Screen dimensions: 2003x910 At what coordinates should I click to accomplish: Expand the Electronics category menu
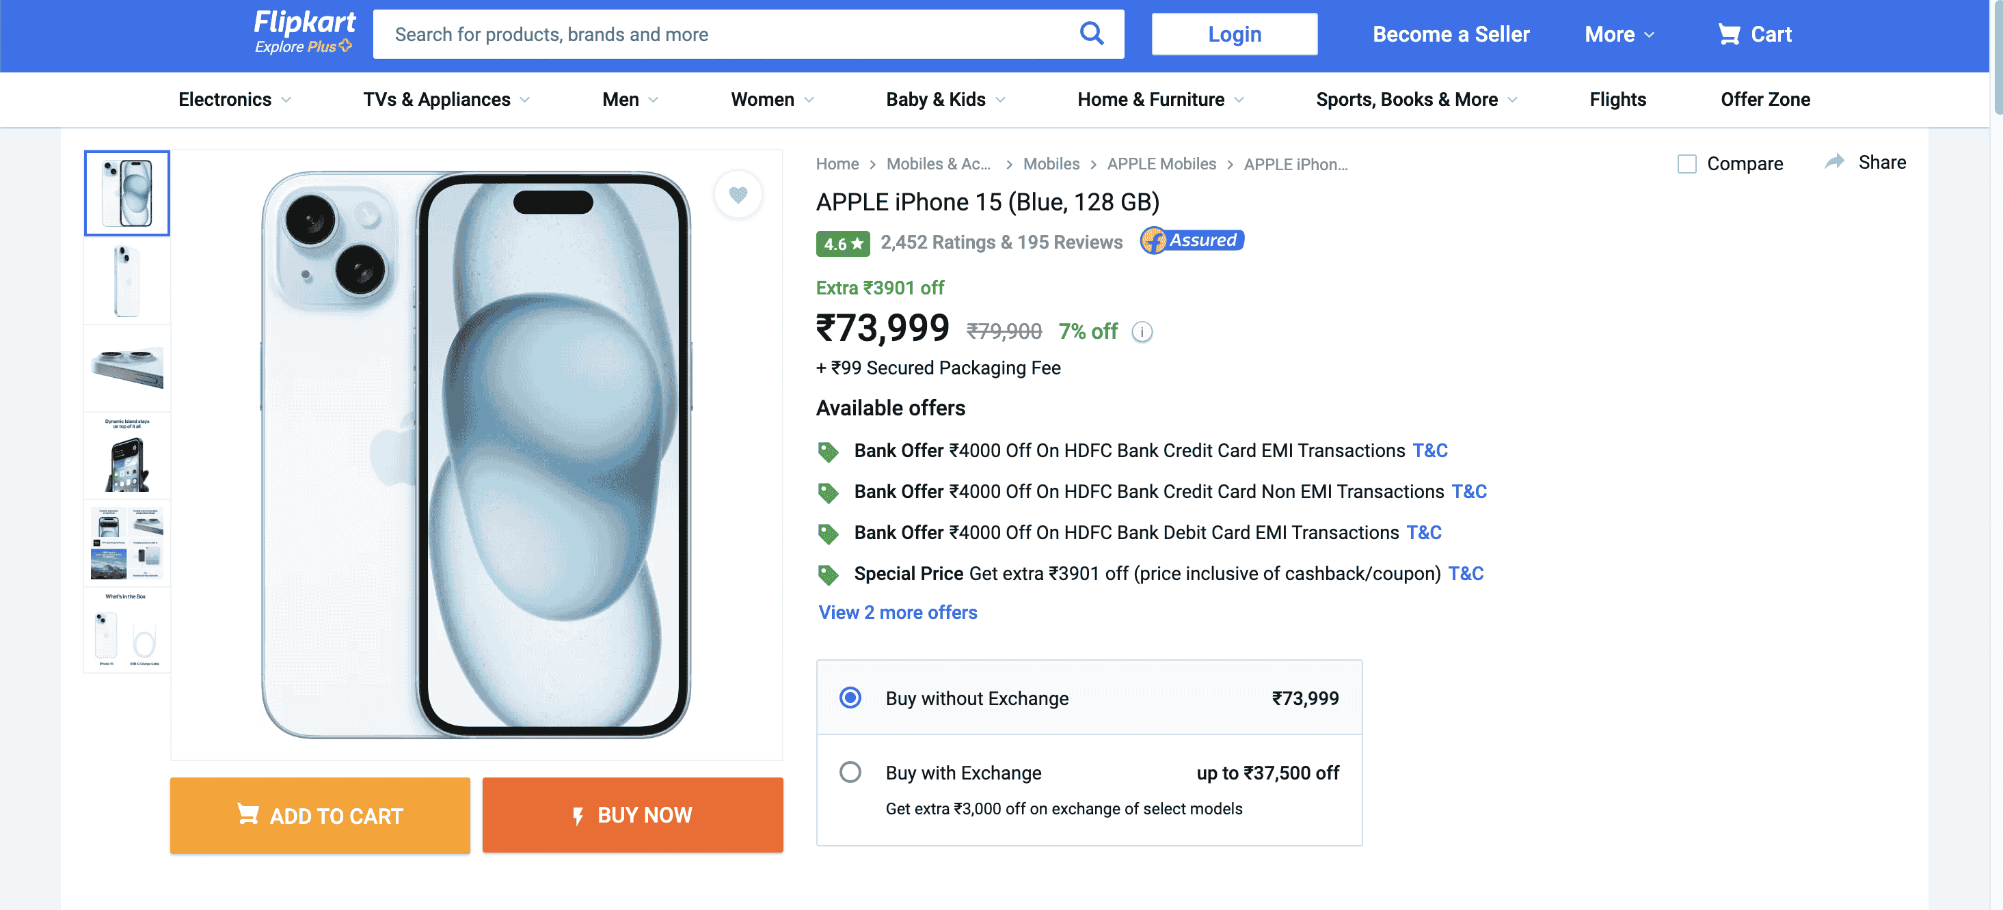click(x=234, y=100)
